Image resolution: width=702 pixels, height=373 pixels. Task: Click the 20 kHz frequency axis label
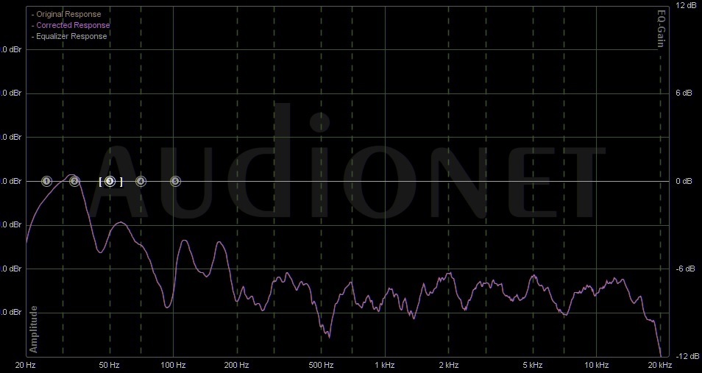(660, 366)
